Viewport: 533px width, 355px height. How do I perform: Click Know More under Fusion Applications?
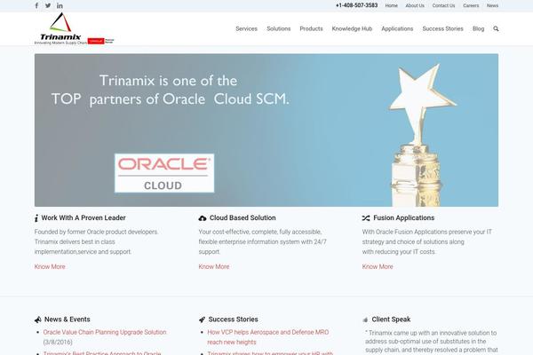[378, 266]
